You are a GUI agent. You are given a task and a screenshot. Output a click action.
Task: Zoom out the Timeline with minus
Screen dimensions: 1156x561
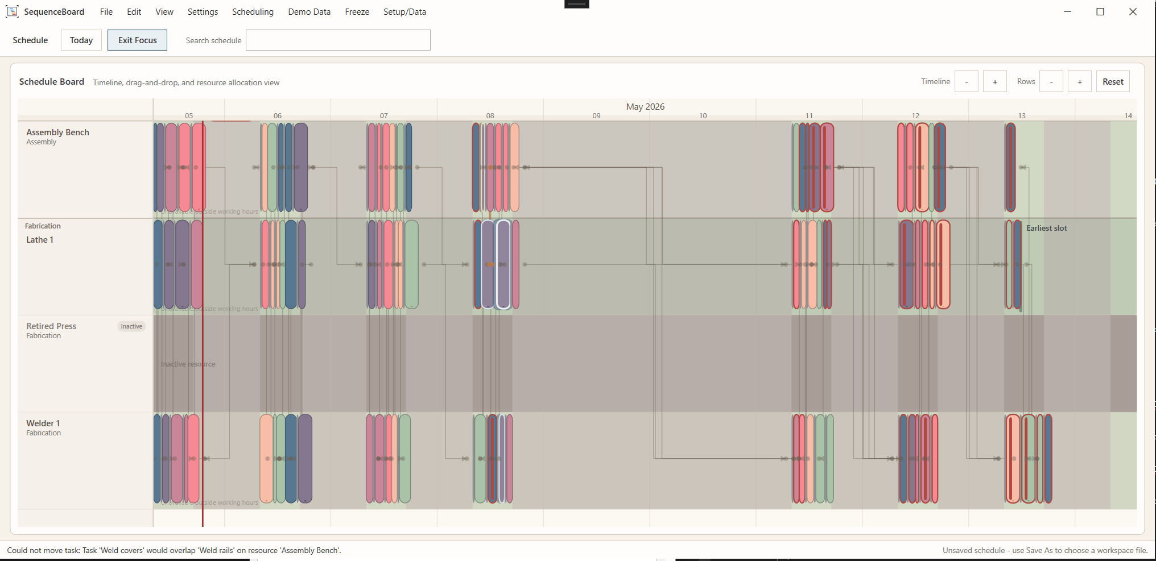click(967, 82)
